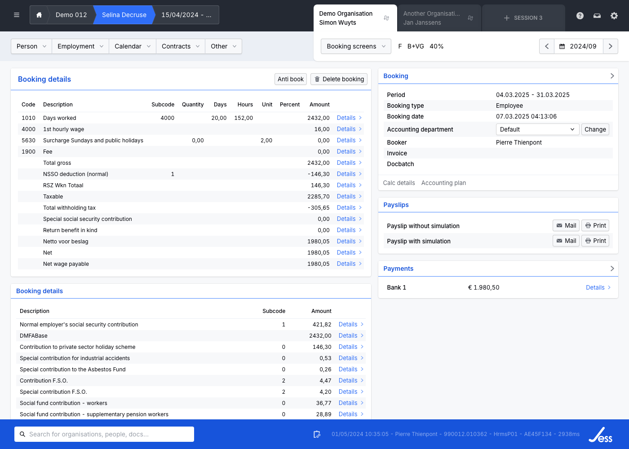Go to previous period arrow
The image size is (629, 449).
pos(547,46)
